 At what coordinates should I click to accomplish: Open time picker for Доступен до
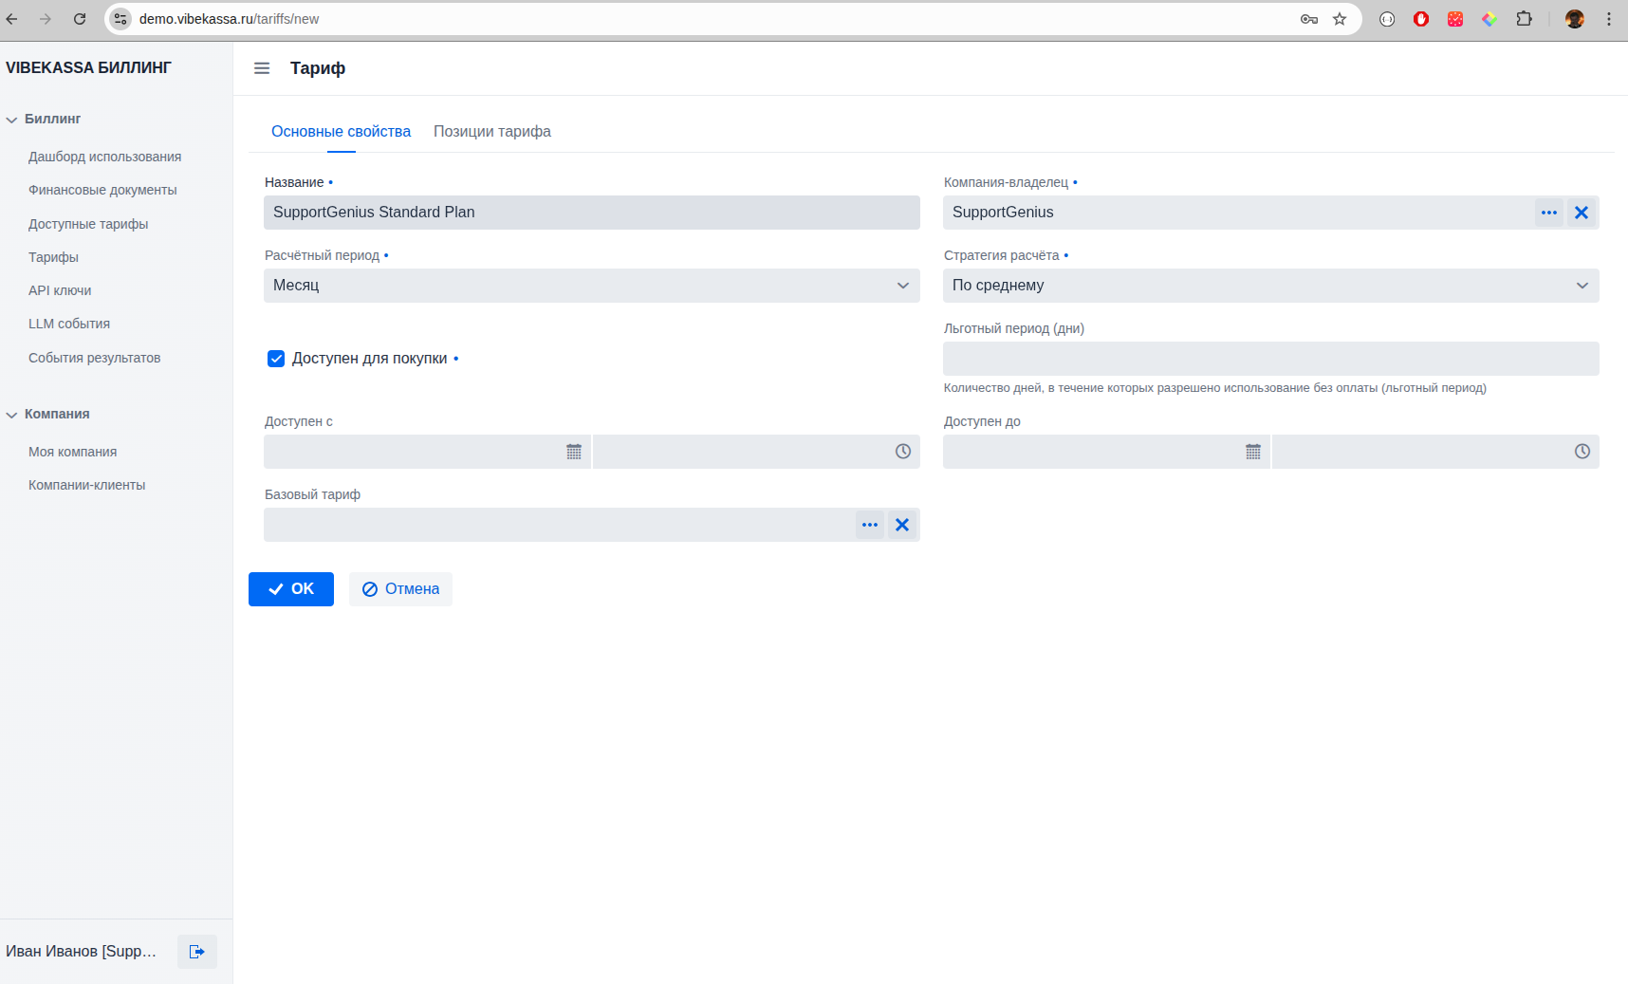click(1582, 452)
